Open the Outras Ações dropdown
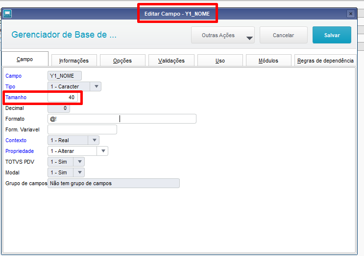 223,35
